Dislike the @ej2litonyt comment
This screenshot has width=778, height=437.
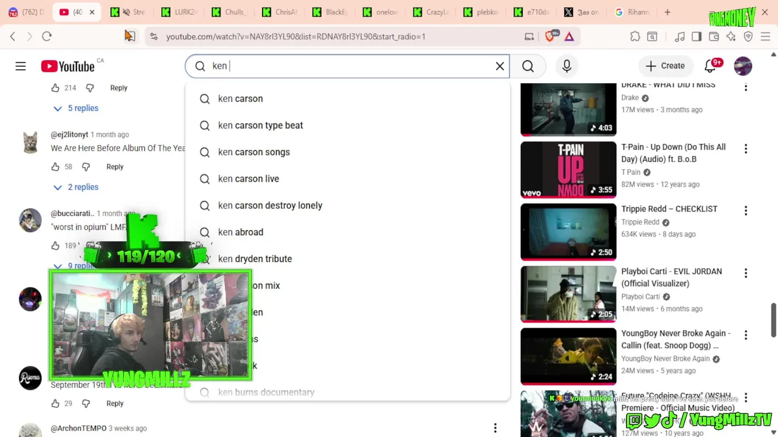click(x=86, y=167)
